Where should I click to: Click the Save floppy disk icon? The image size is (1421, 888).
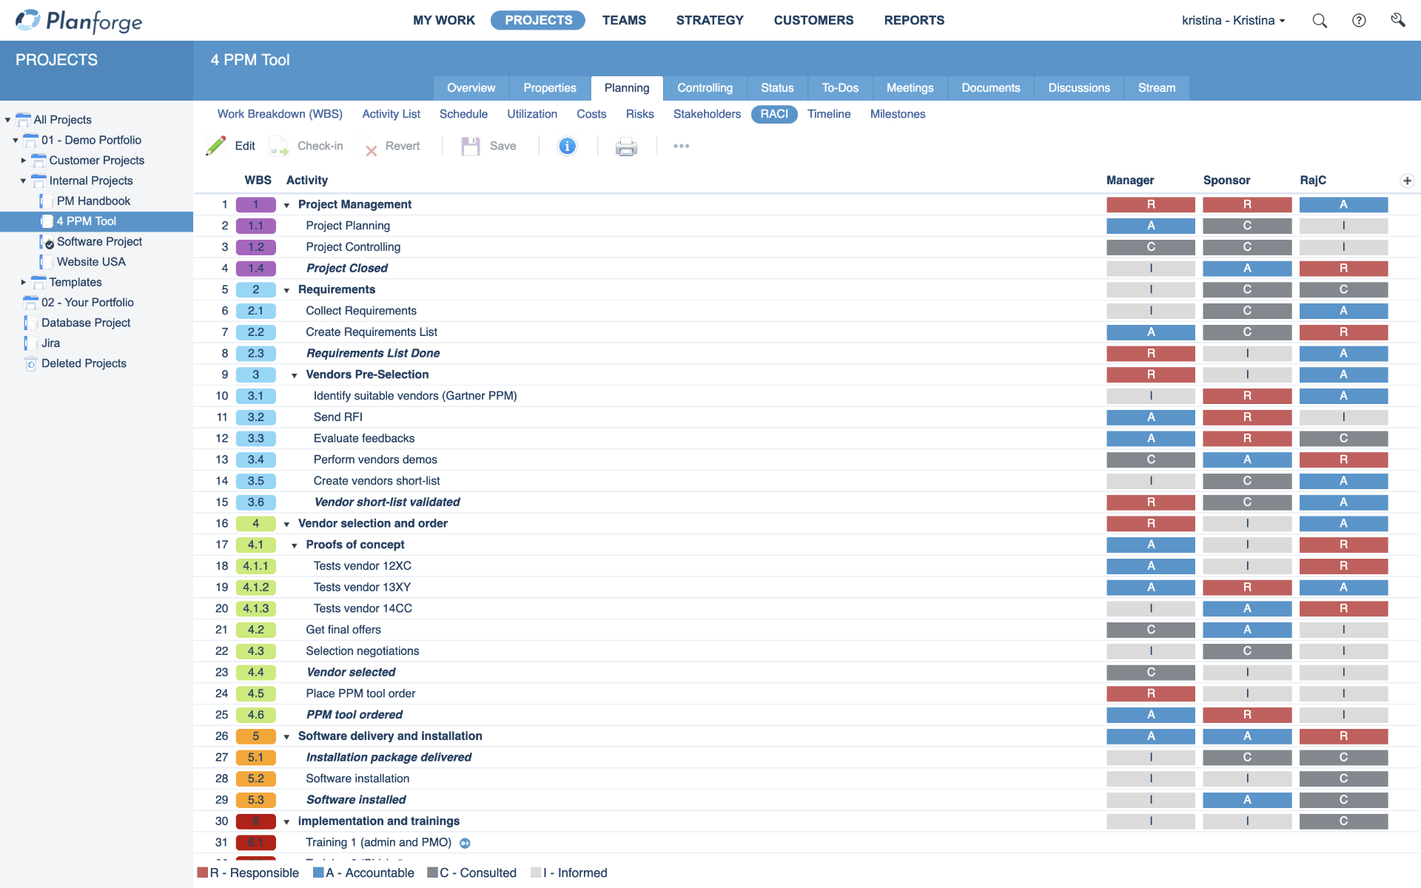pyautogui.click(x=471, y=146)
